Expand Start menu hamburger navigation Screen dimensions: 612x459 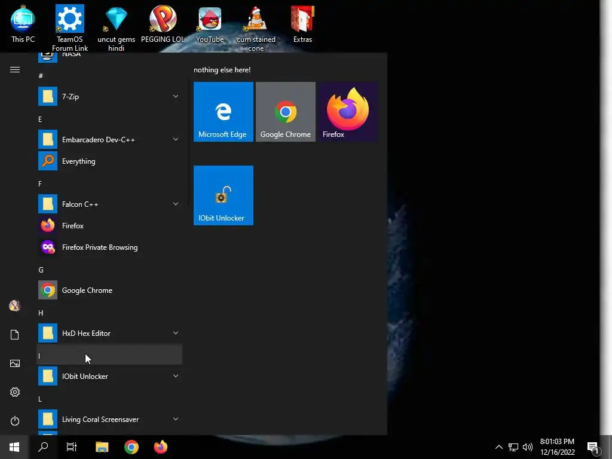[15, 69]
